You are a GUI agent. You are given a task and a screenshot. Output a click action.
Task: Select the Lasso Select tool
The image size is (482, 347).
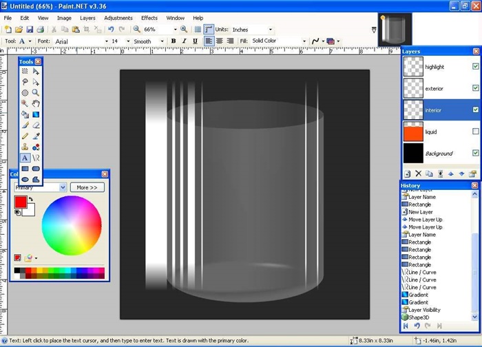coord(25,82)
